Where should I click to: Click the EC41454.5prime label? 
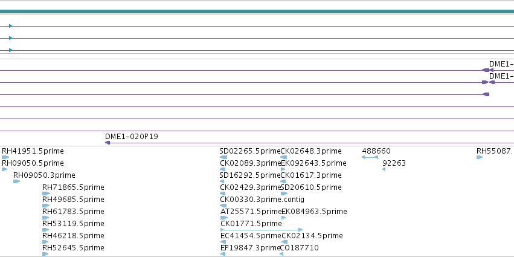[251, 236]
